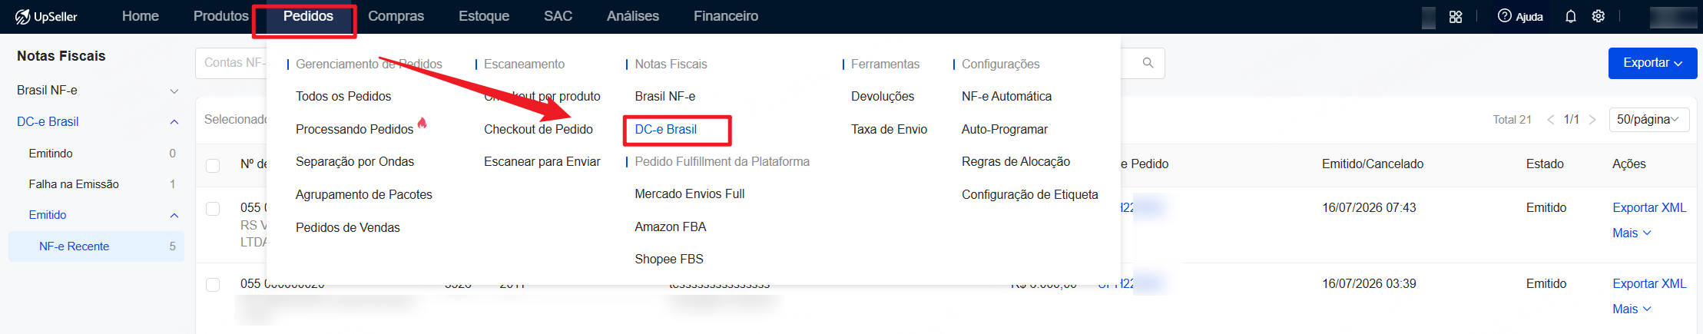
Task: Expand Mais options in second row
Action: [1632, 309]
